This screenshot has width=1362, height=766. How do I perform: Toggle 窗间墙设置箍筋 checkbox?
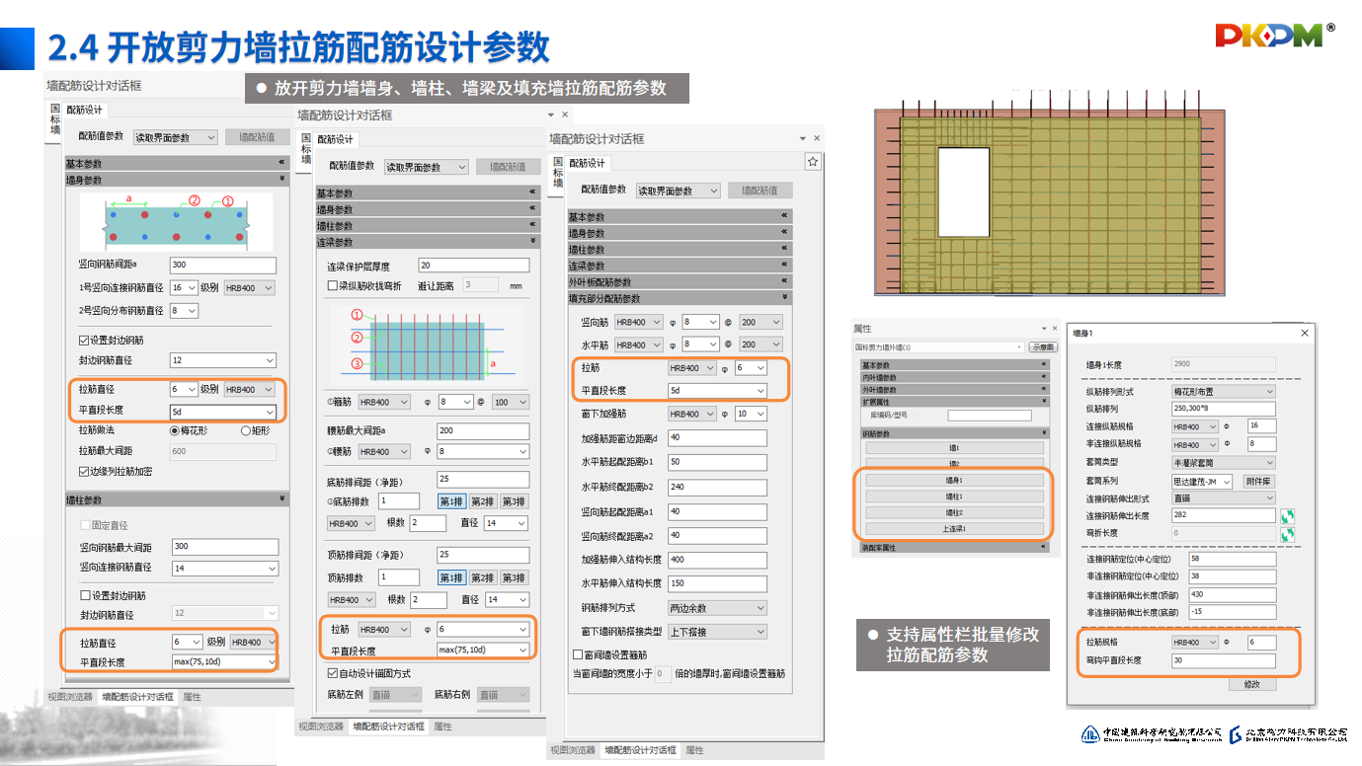pyautogui.click(x=578, y=654)
